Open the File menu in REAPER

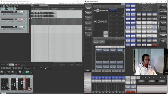point(1,3)
